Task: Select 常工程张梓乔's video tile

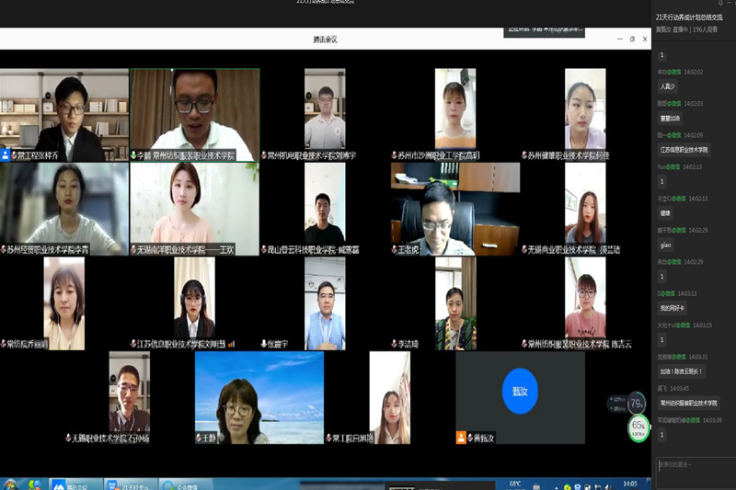Action: (x=64, y=115)
